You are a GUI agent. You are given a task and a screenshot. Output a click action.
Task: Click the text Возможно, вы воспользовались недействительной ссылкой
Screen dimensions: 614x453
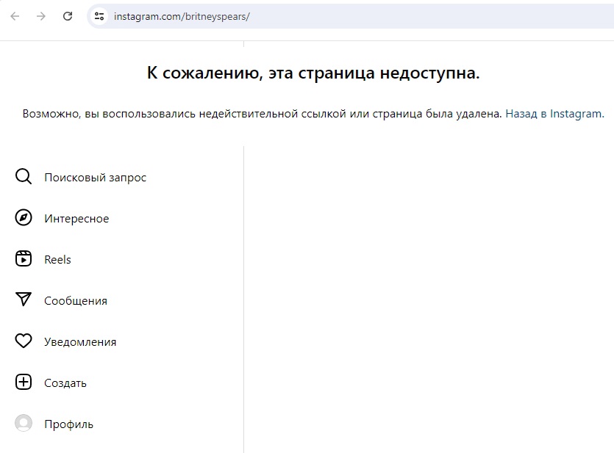(x=185, y=114)
